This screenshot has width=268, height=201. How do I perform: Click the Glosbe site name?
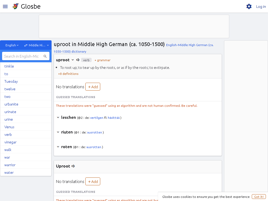pos(31,7)
